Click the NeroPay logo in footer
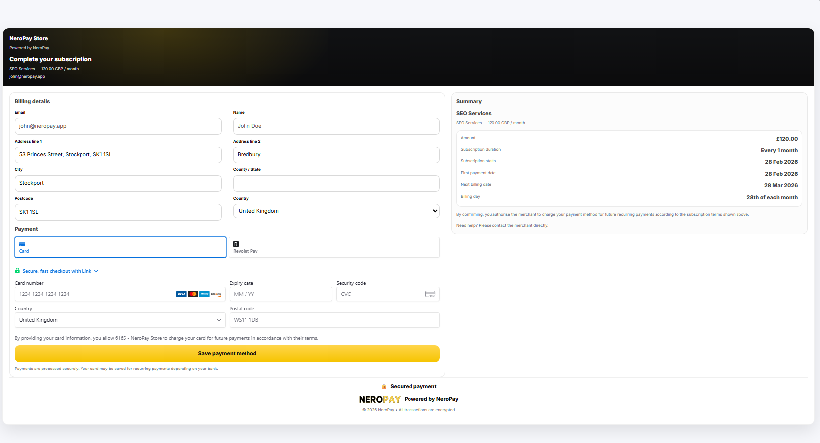The width and height of the screenshot is (820, 443). tap(380, 399)
